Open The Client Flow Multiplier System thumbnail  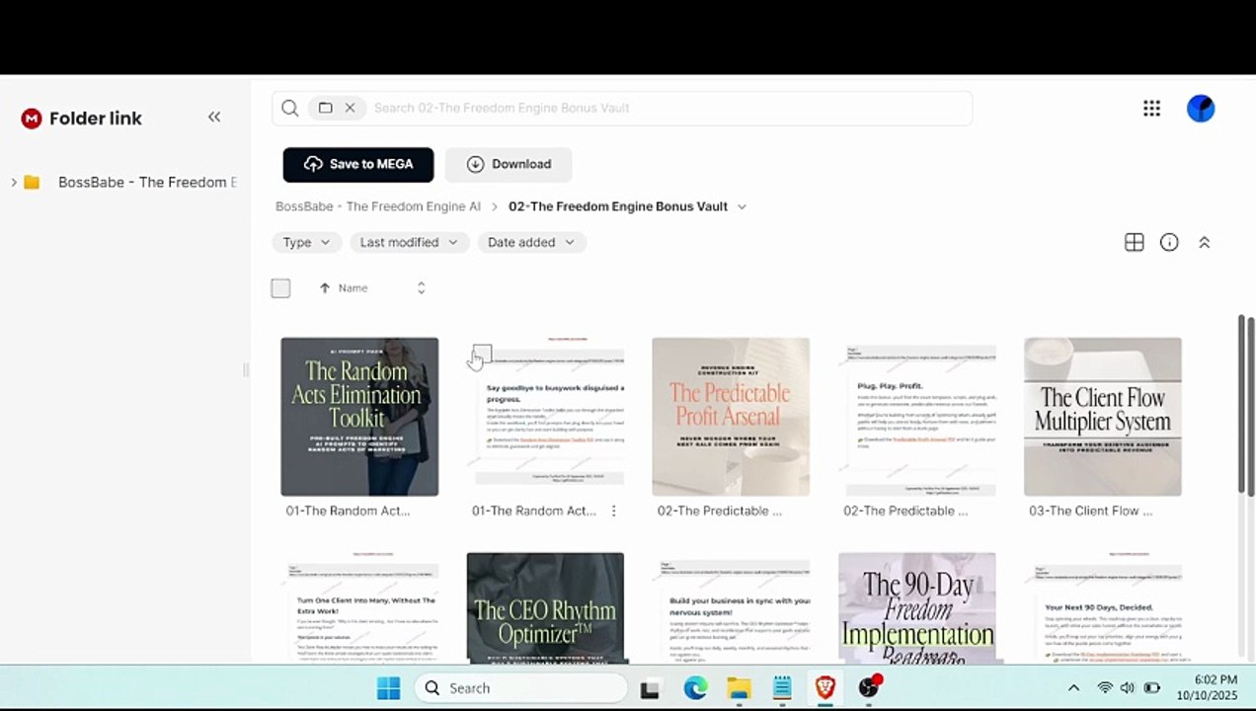click(1103, 417)
